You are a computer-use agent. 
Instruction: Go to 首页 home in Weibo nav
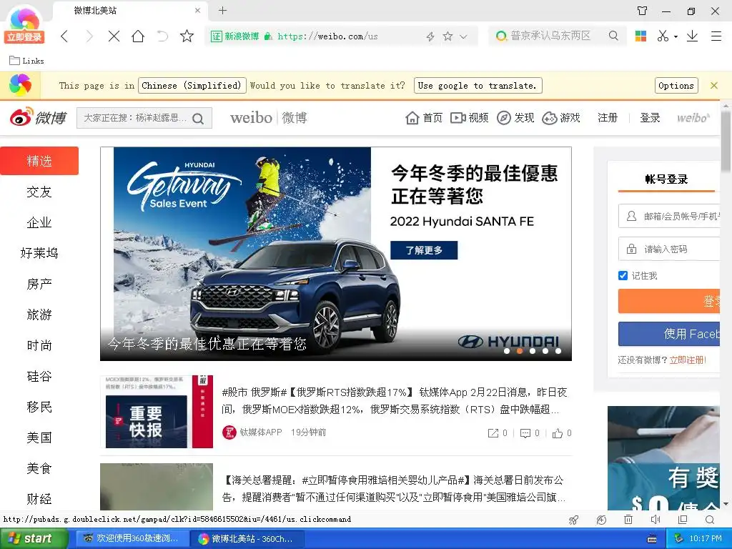click(424, 118)
